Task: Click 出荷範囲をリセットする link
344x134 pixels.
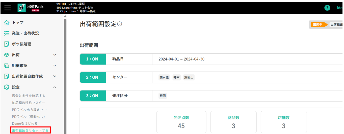Action: (30, 130)
